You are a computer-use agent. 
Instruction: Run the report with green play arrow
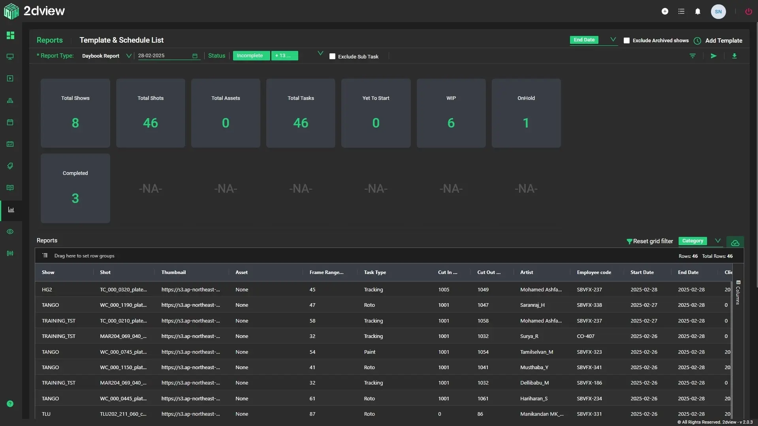coord(713,56)
